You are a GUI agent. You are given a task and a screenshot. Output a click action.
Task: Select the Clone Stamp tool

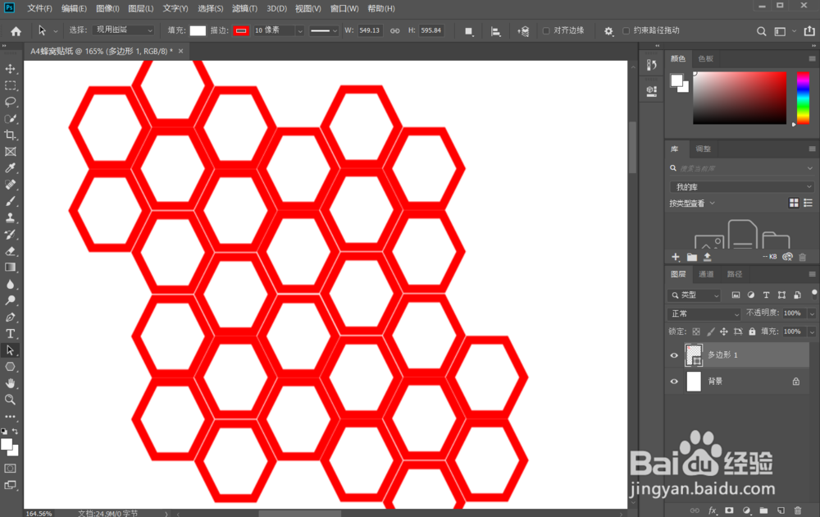pos(10,217)
